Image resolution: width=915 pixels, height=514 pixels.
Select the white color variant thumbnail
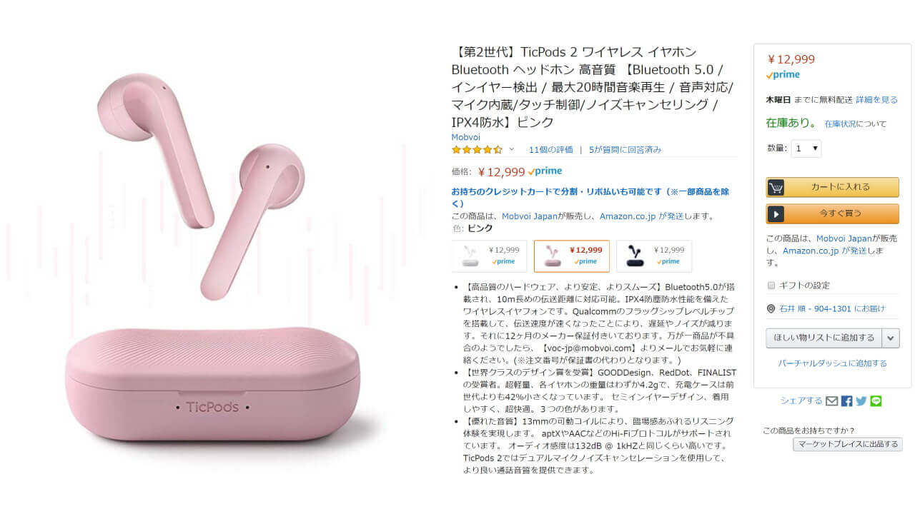(490, 256)
